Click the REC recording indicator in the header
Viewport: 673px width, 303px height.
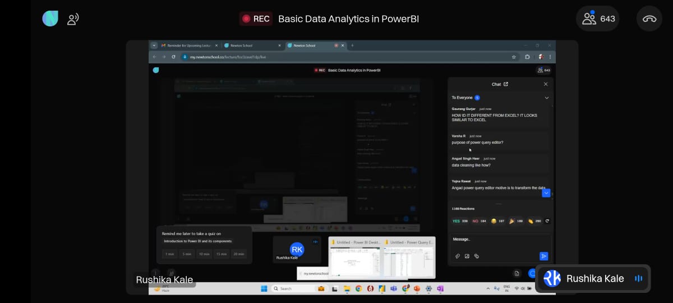(255, 19)
